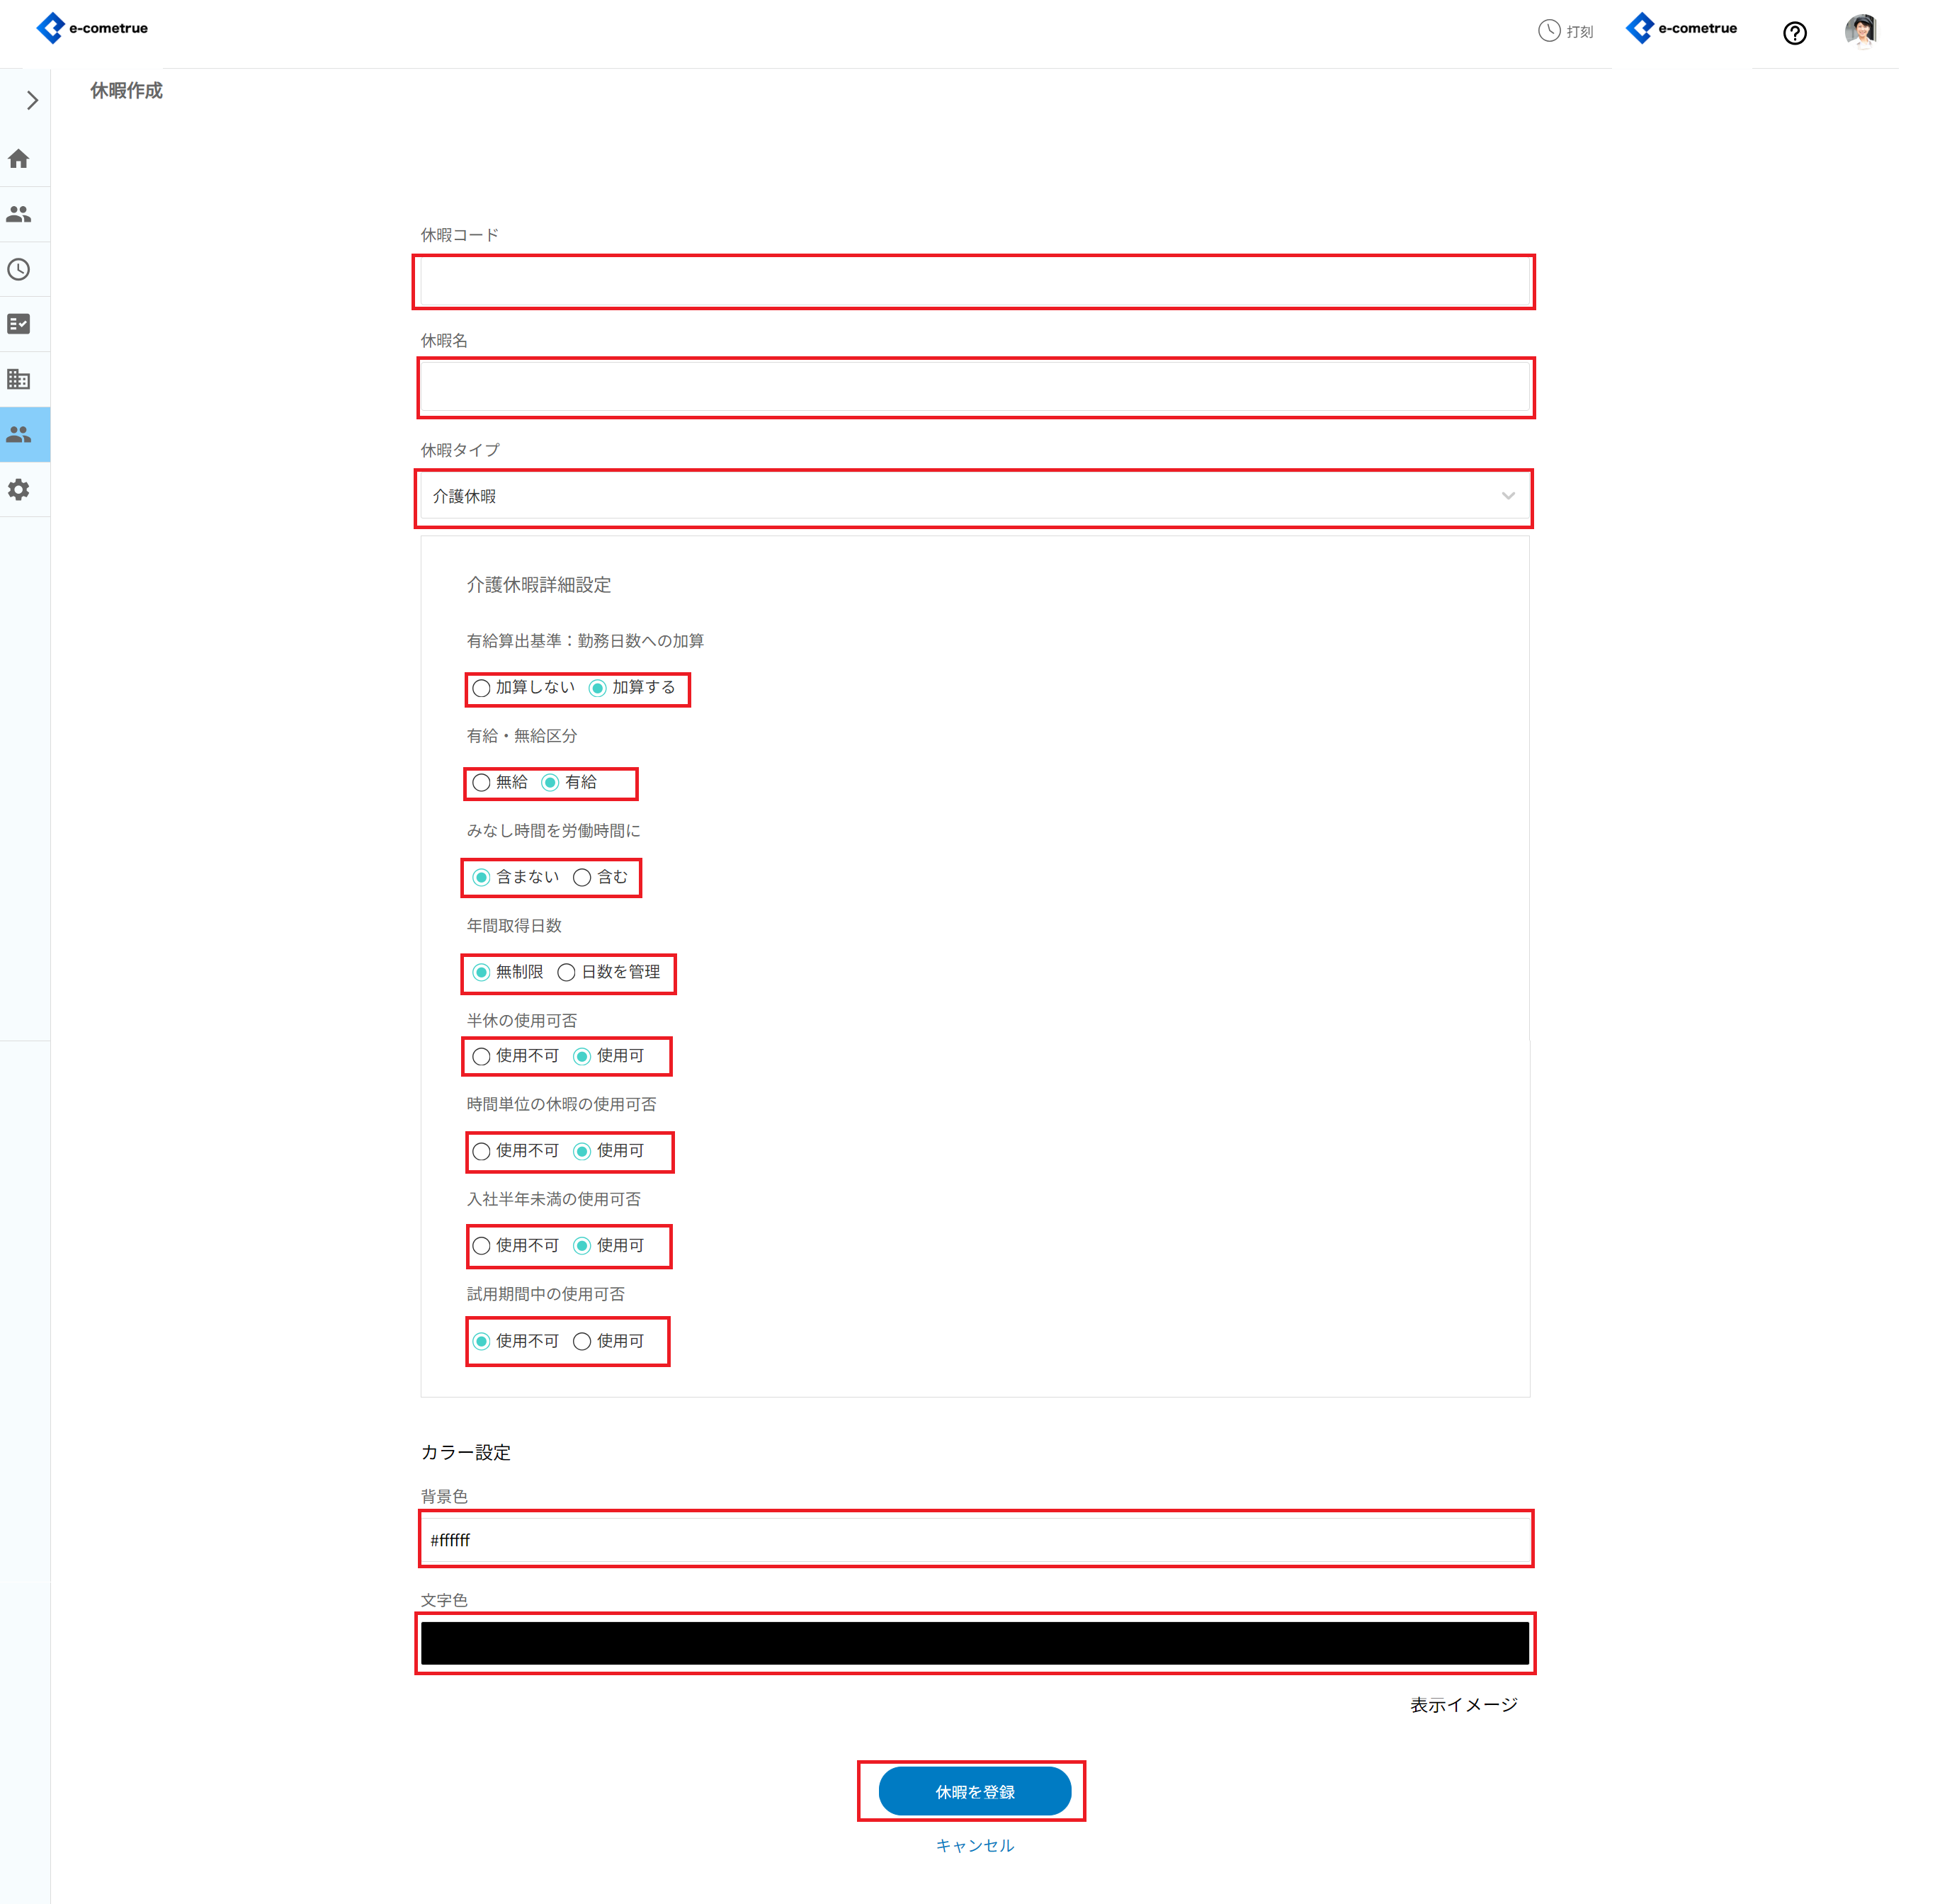
Task: Choose 日数を管理 for annual days
Action: pyautogui.click(x=567, y=972)
